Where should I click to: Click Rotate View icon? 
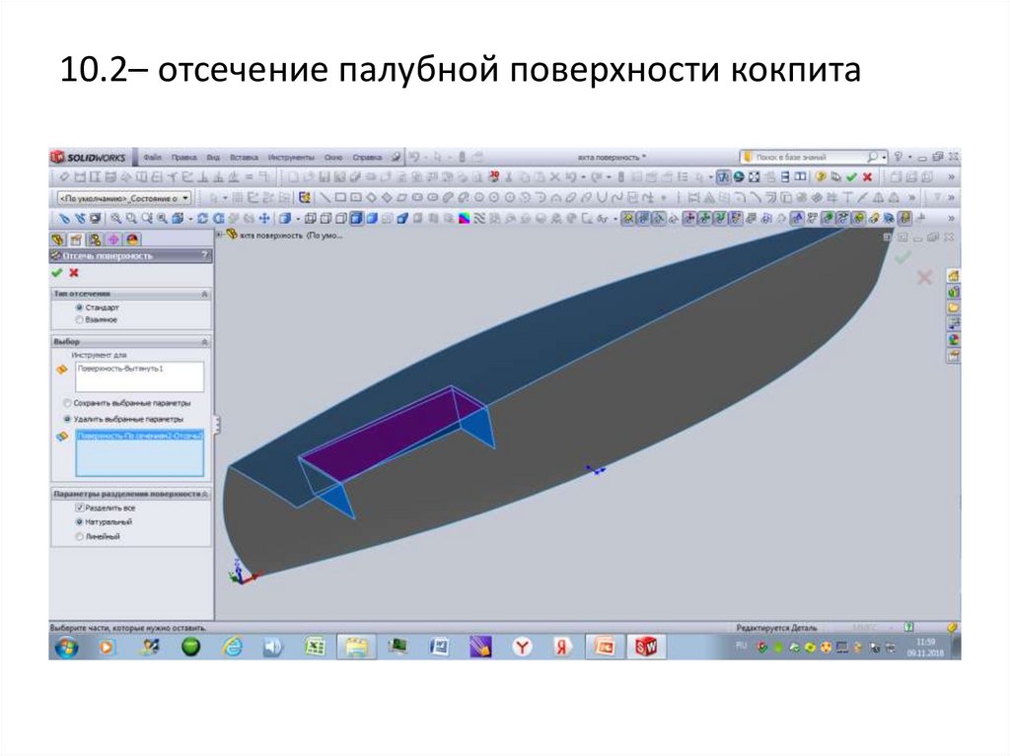coord(202,219)
